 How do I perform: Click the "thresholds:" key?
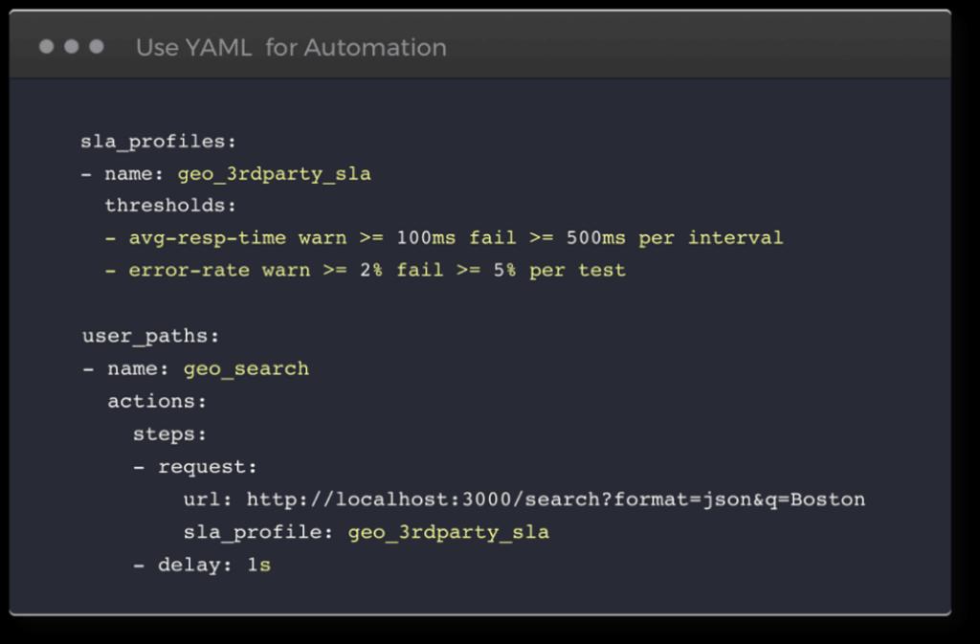coord(170,206)
